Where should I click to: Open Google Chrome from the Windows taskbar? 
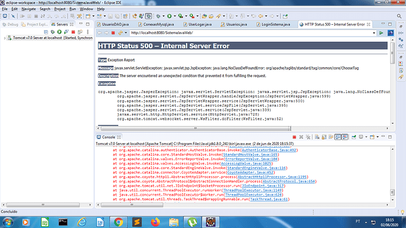(118, 222)
